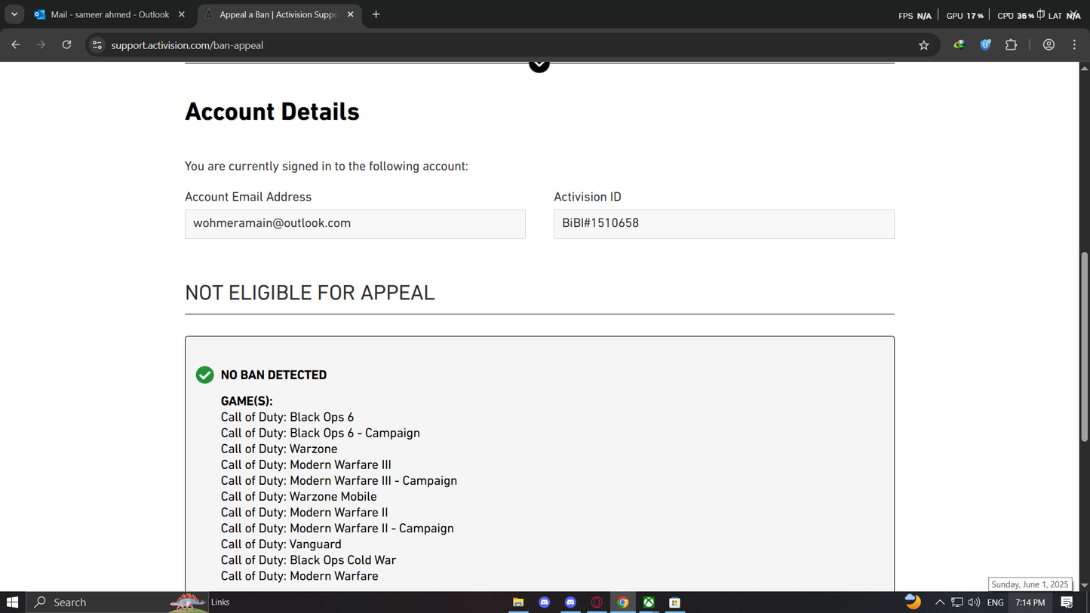Select the NOT ELIGIBLE FOR APPEAL heading

pos(310,293)
